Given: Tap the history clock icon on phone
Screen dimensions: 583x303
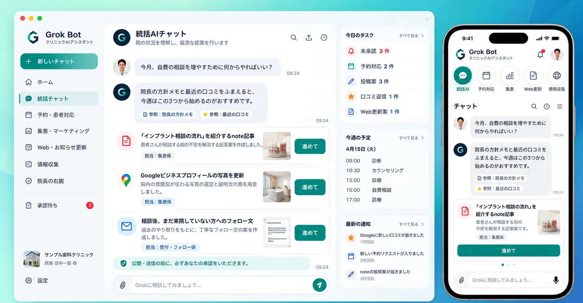Looking at the screenshot, I should pos(547,107).
